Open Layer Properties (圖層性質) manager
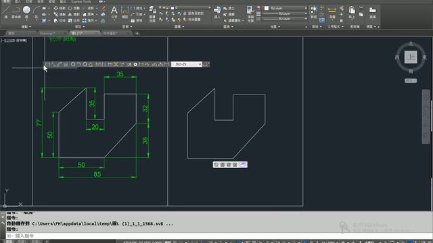The width and height of the screenshot is (433, 243). [152, 14]
